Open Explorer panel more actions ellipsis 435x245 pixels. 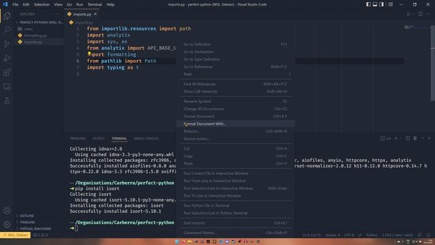57,14
